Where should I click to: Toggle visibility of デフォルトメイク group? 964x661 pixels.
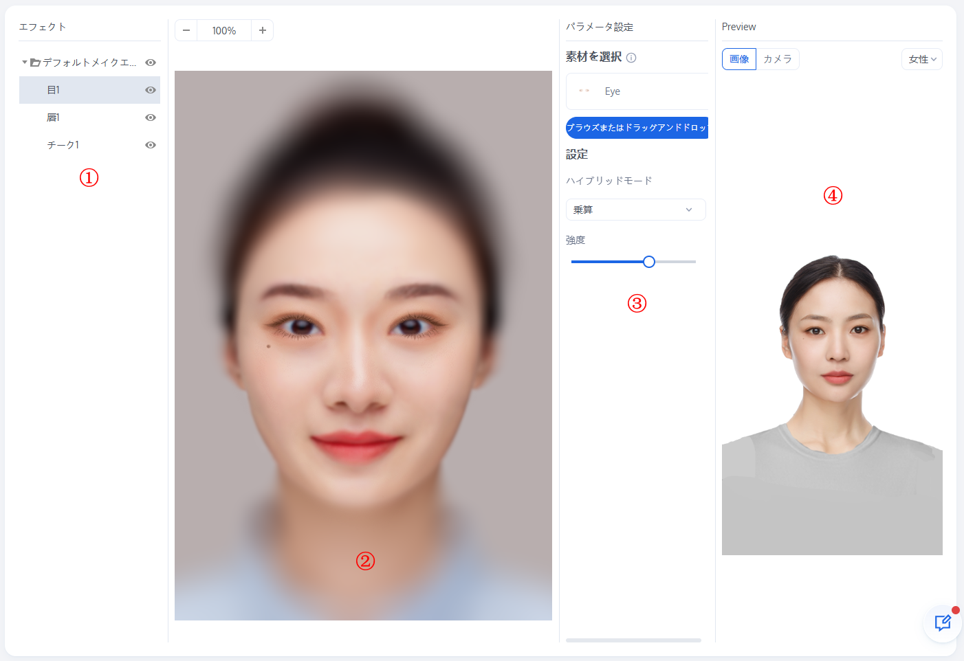(x=151, y=63)
